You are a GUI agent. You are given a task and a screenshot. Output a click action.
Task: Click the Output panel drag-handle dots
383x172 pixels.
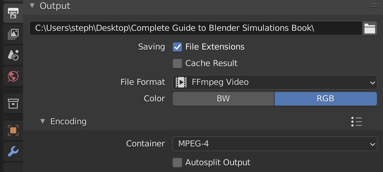[x=374, y=6]
